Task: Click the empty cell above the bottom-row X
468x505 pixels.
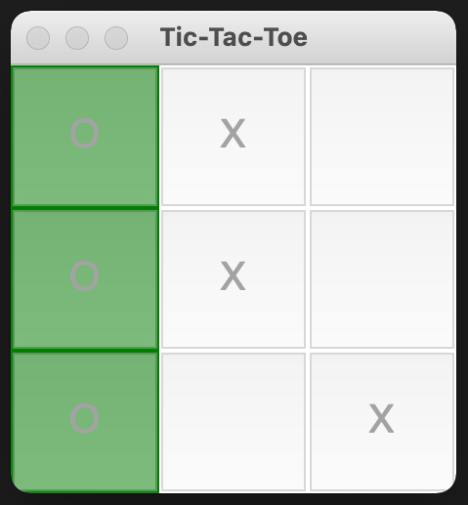Action: [382, 279]
